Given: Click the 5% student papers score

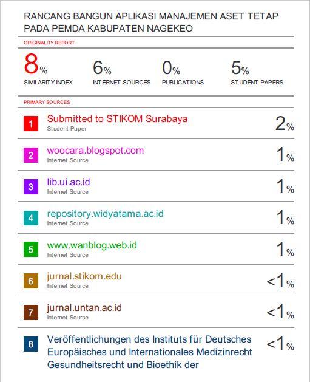Looking at the screenshot, I should [240, 68].
